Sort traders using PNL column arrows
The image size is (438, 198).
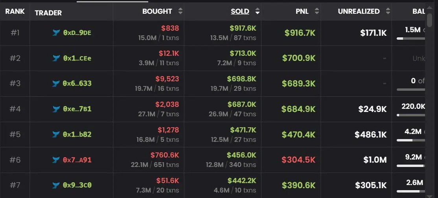317,11
